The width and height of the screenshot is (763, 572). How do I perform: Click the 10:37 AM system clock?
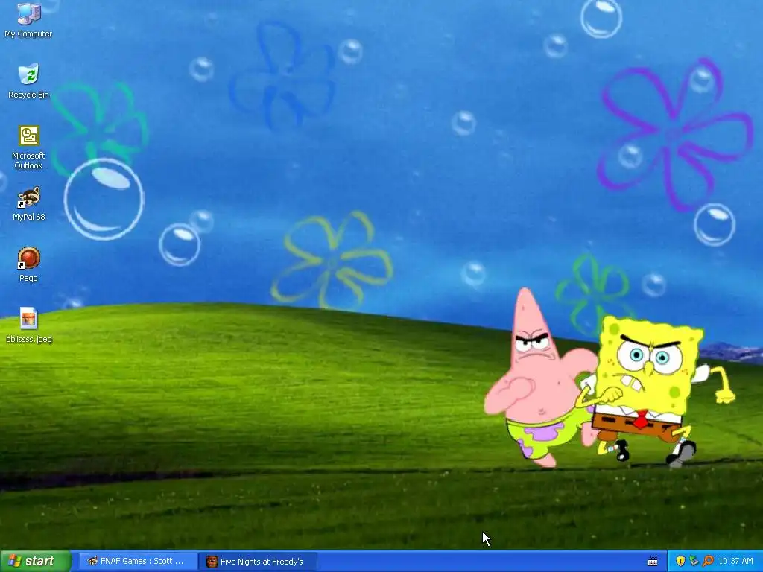click(735, 562)
